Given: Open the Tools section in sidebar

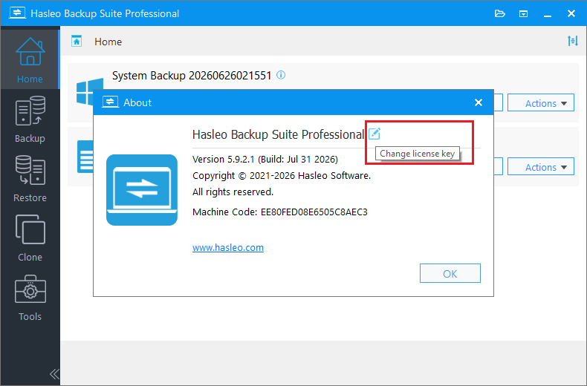Looking at the screenshot, I should 30,298.
